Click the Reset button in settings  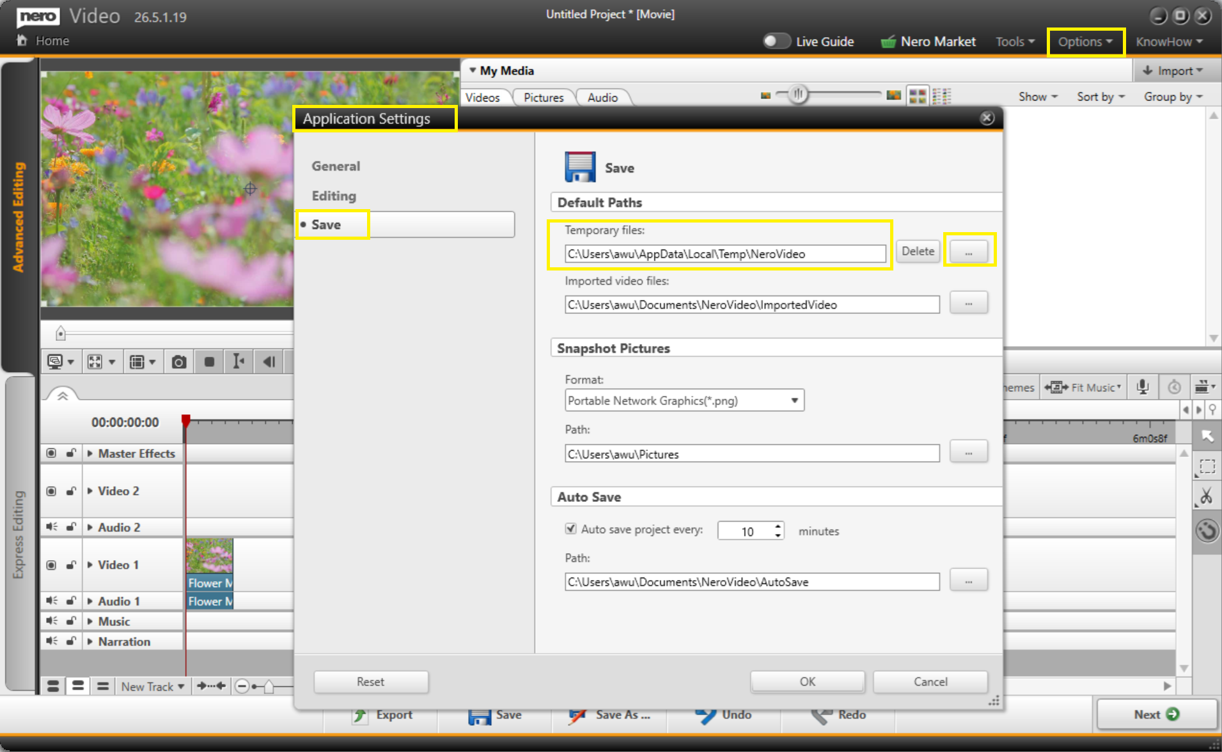pos(371,682)
